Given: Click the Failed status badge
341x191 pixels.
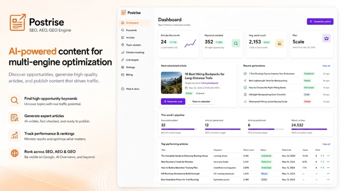Looking at the screenshot, I should point(307,101).
